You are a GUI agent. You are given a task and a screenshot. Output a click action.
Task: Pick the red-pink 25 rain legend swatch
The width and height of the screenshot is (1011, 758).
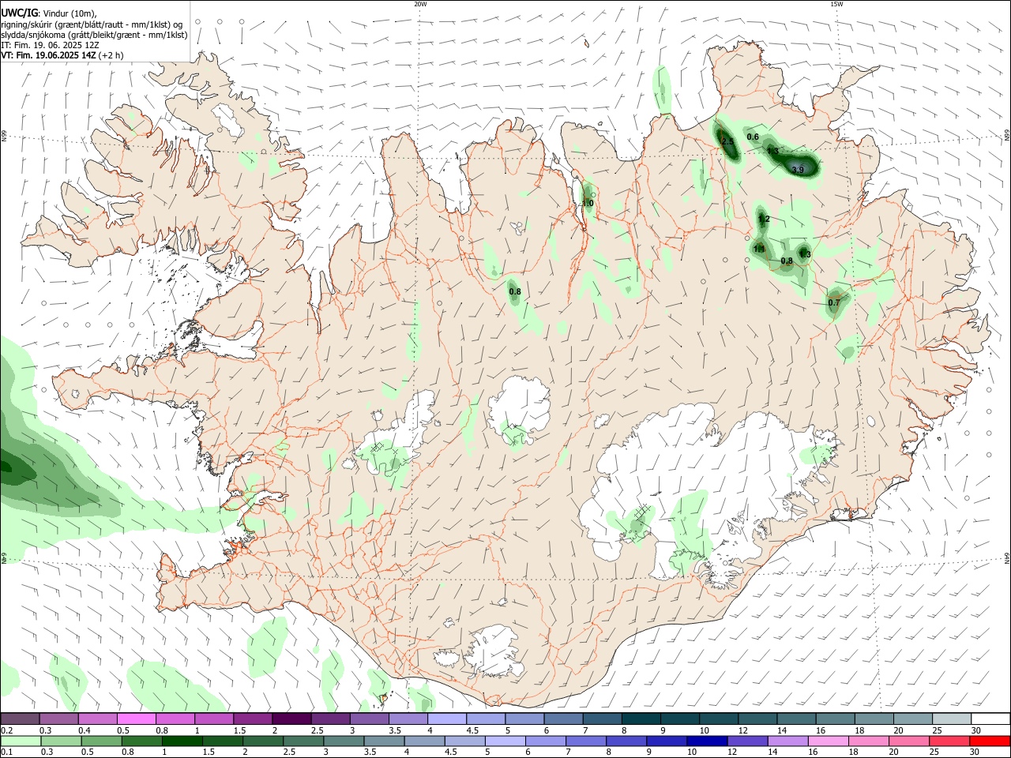click(949, 741)
